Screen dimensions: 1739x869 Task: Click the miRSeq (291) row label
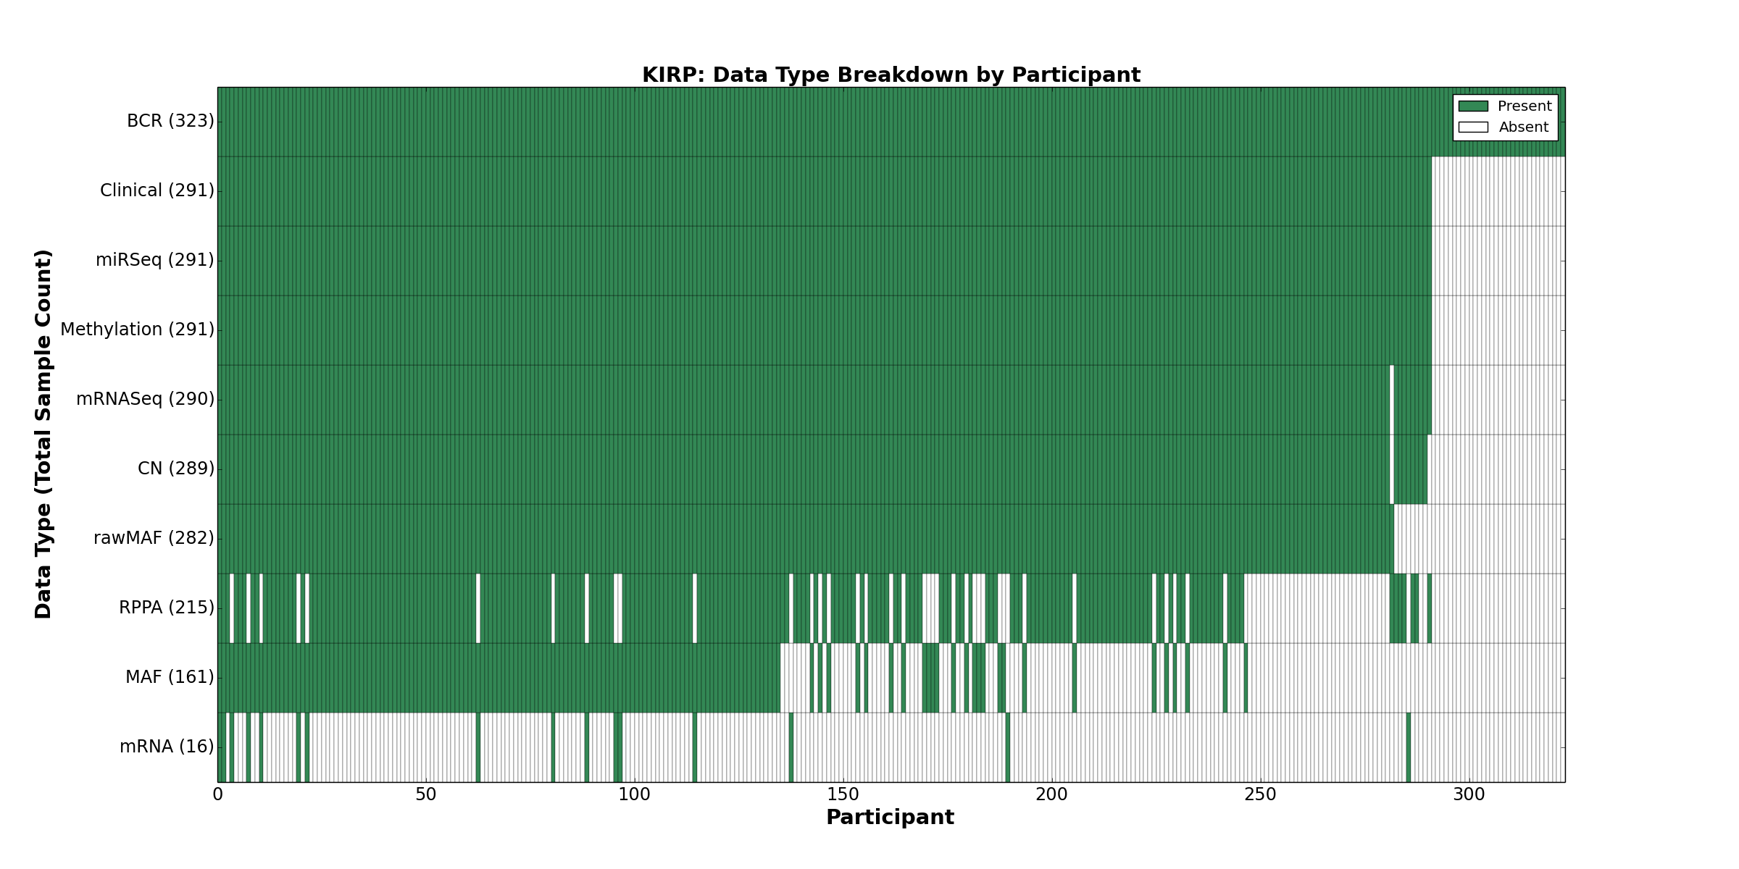155,260
